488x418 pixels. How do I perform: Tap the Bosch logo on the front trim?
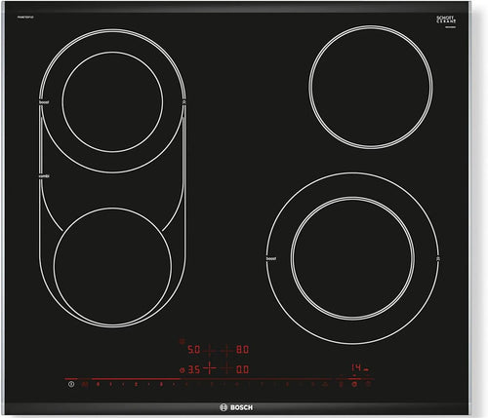pos(236,407)
